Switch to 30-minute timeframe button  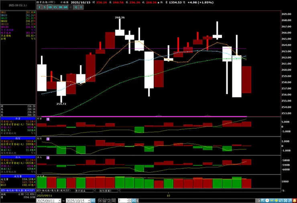60,7
